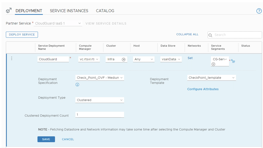Click the SAVE button
Screen dimensions: 263x148
[46, 139]
